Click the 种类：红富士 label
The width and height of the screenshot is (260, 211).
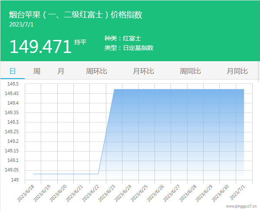pos(123,38)
